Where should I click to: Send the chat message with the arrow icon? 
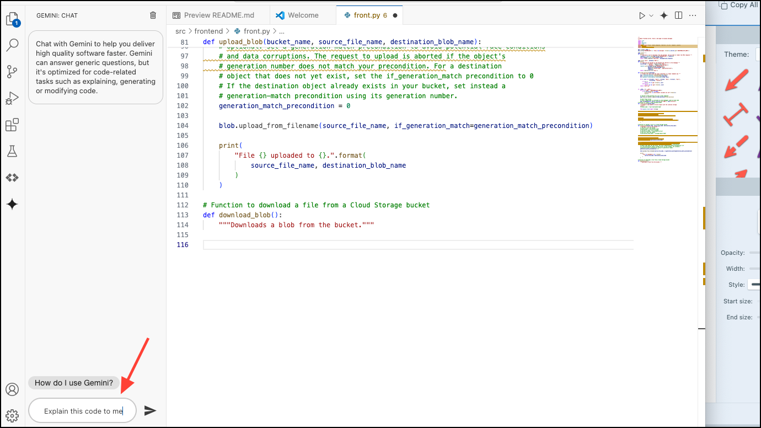[150, 410]
